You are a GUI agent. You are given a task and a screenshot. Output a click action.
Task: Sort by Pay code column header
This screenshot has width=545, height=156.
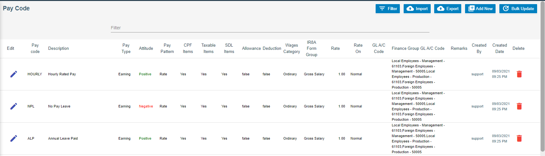pyautogui.click(x=35, y=49)
